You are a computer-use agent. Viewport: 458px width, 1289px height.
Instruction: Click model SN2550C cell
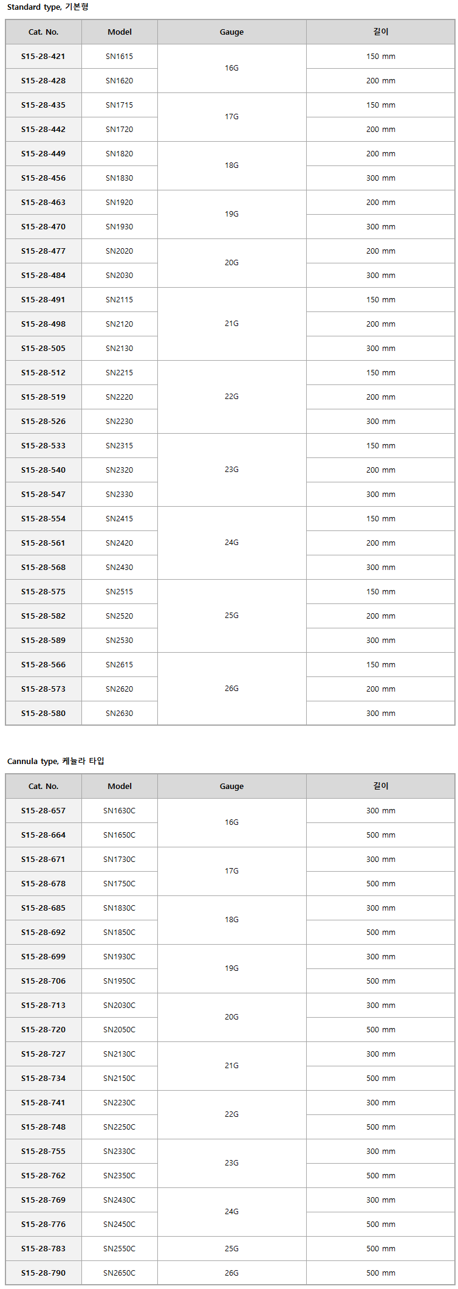pyautogui.click(x=120, y=1249)
